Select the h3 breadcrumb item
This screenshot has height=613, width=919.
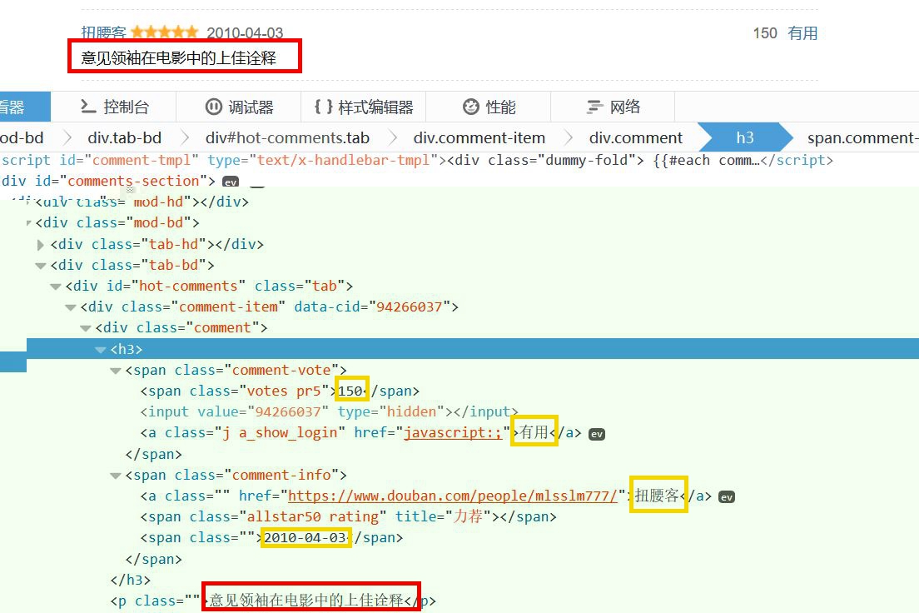click(x=745, y=138)
